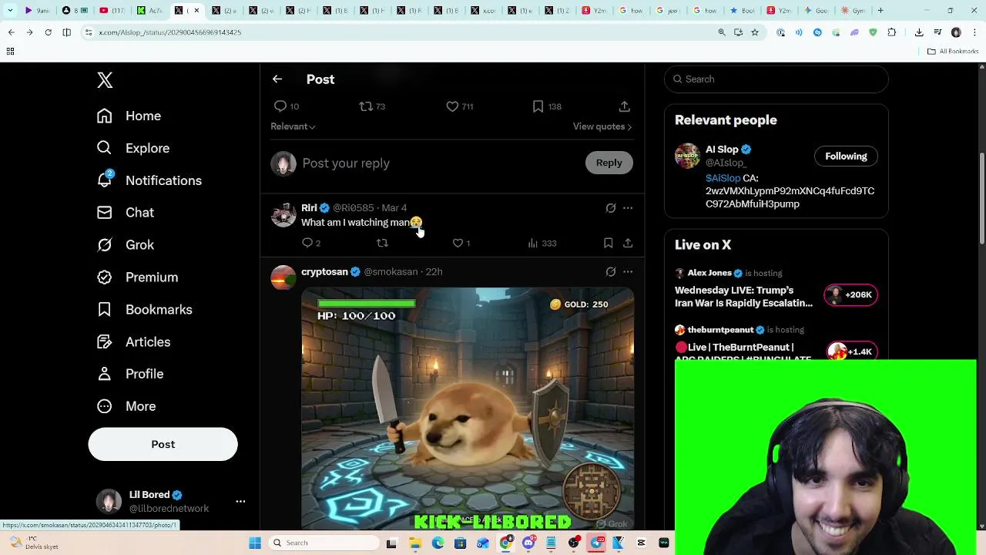Viewport: 986px width, 555px height.
Task: Click Grok action icon on Riri's reply
Action: (x=611, y=208)
